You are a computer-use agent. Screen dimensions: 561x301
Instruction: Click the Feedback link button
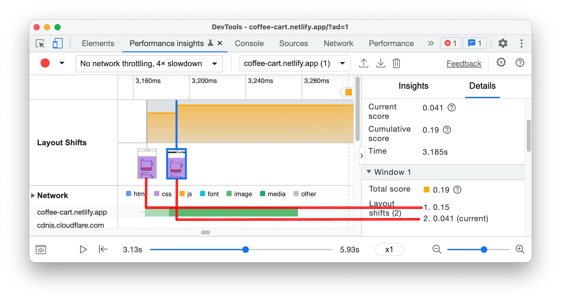[x=460, y=63]
